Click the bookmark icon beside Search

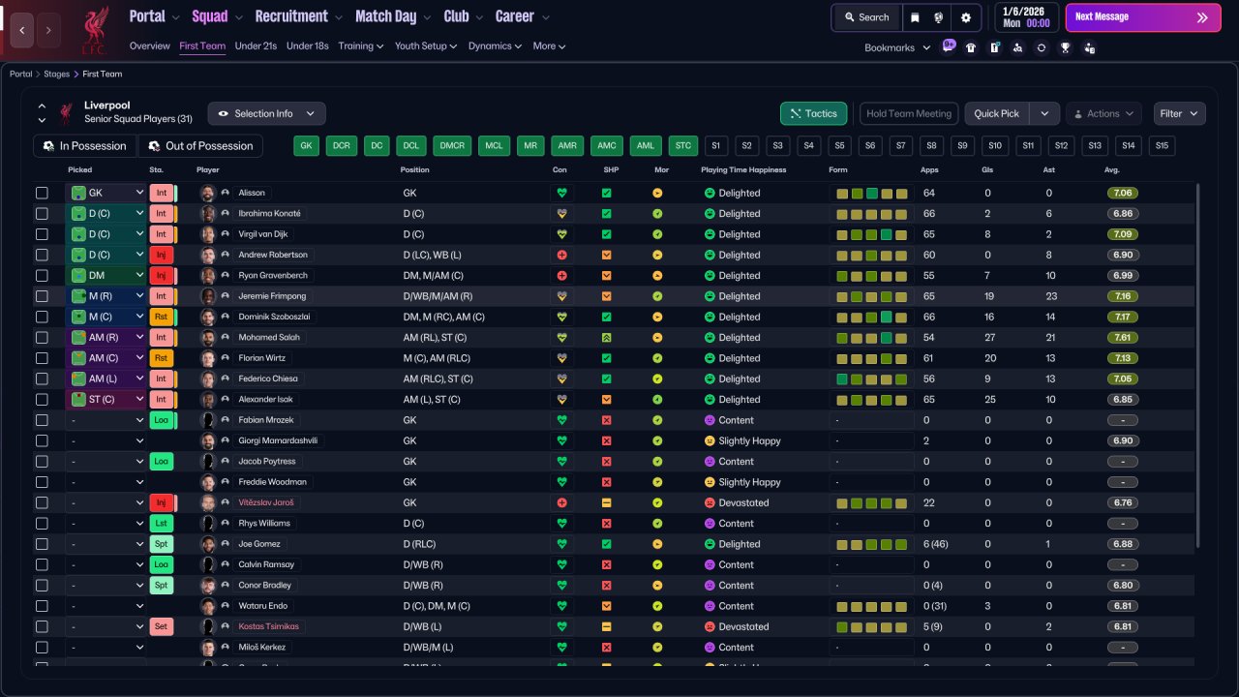pos(915,17)
